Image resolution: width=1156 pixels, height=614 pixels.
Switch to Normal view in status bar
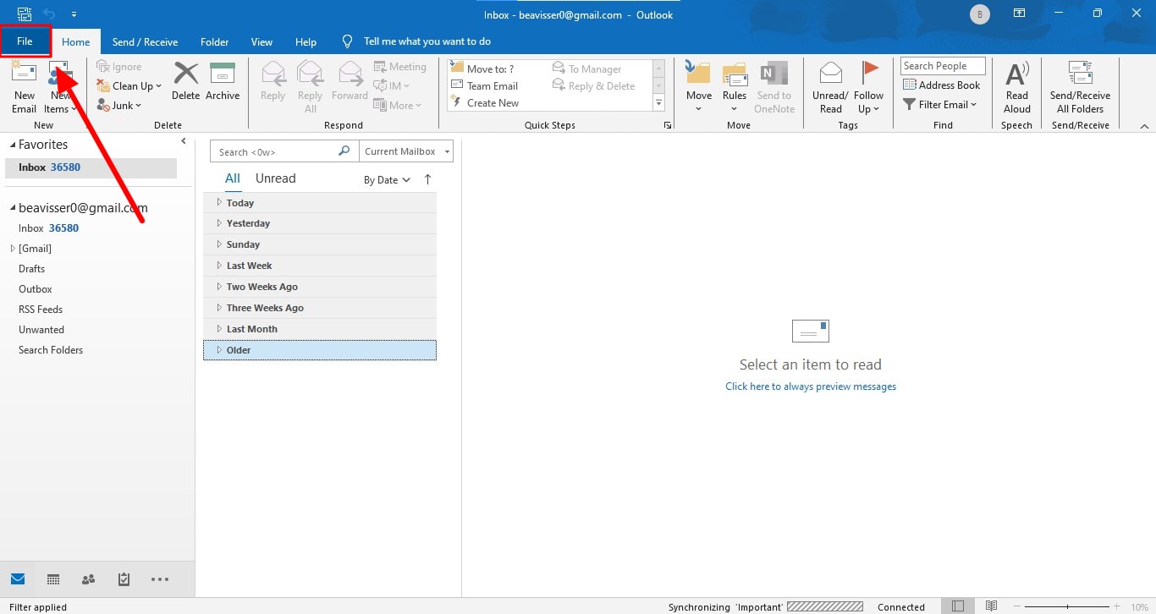(958, 606)
